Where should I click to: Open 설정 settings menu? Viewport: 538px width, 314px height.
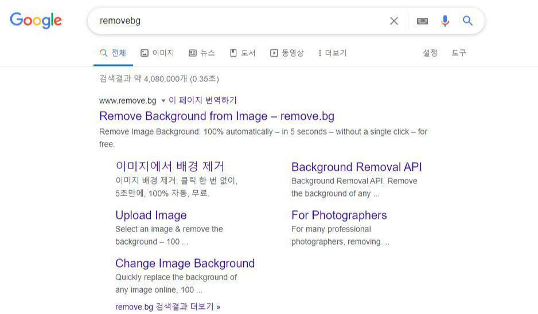pos(430,53)
